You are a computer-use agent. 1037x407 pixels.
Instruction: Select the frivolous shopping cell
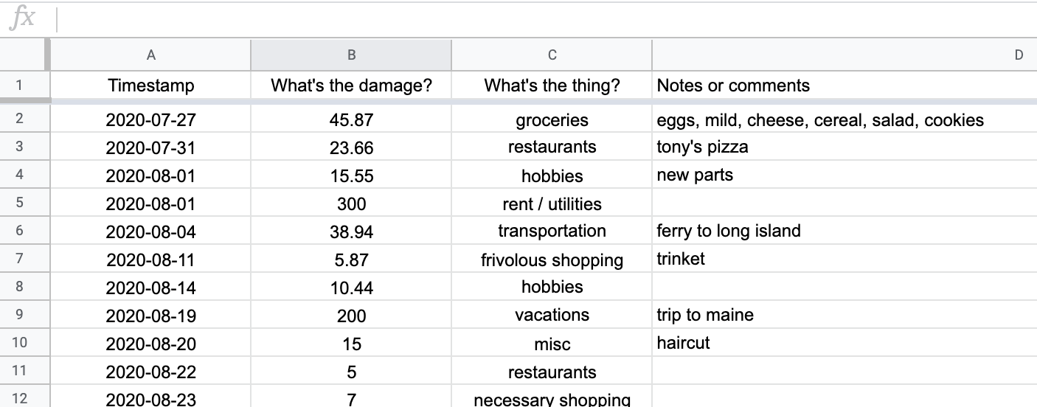pyautogui.click(x=552, y=260)
